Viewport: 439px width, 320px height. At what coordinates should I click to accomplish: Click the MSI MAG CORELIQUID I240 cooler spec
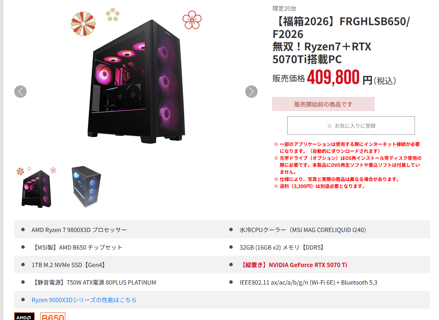(303, 230)
